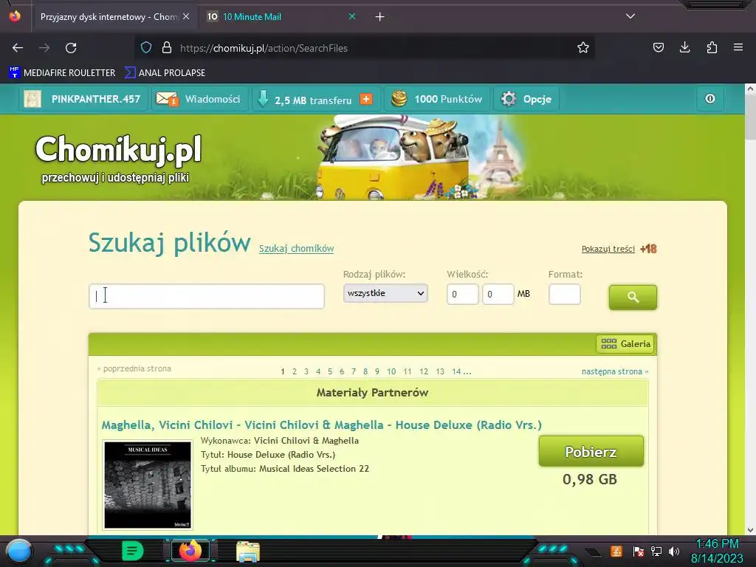Switch to the 10 Minute Mail tab
This screenshot has width=756, height=567.
(281, 17)
